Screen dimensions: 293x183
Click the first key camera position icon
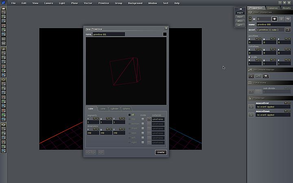pos(251,76)
